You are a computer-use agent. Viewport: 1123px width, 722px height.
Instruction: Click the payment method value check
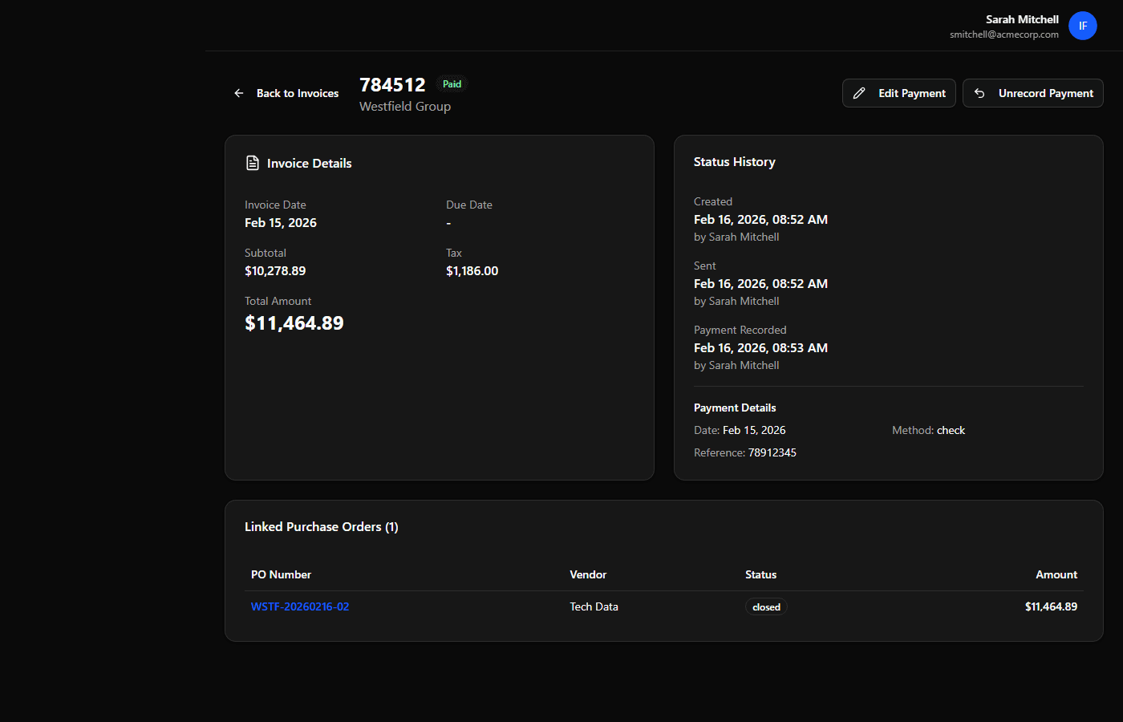tap(951, 430)
